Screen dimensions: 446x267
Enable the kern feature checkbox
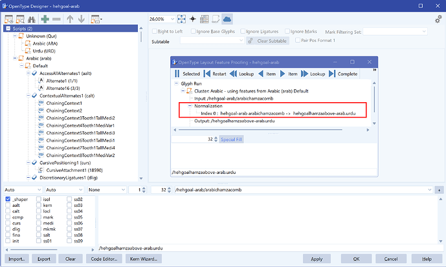click(40, 206)
